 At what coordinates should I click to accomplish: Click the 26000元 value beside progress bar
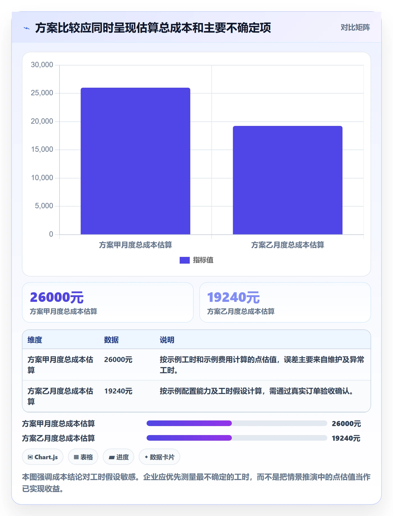(x=346, y=424)
